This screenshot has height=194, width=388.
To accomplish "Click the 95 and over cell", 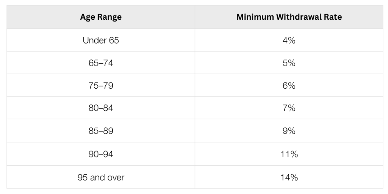I will point(101,177).
